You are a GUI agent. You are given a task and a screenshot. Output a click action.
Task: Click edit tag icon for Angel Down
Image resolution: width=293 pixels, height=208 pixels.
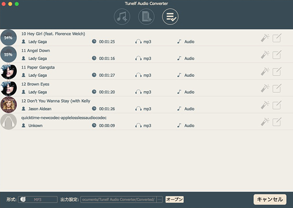pos(277,55)
